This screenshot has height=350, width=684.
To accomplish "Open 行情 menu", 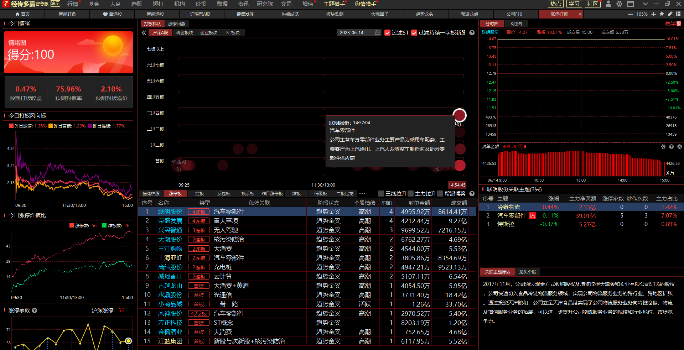I will point(73,4).
